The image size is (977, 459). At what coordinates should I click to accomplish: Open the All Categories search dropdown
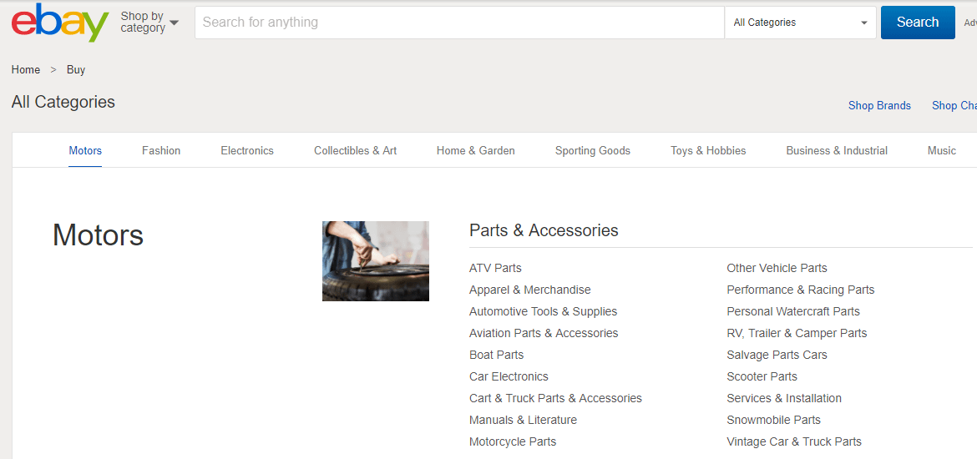tap(800, 23)
